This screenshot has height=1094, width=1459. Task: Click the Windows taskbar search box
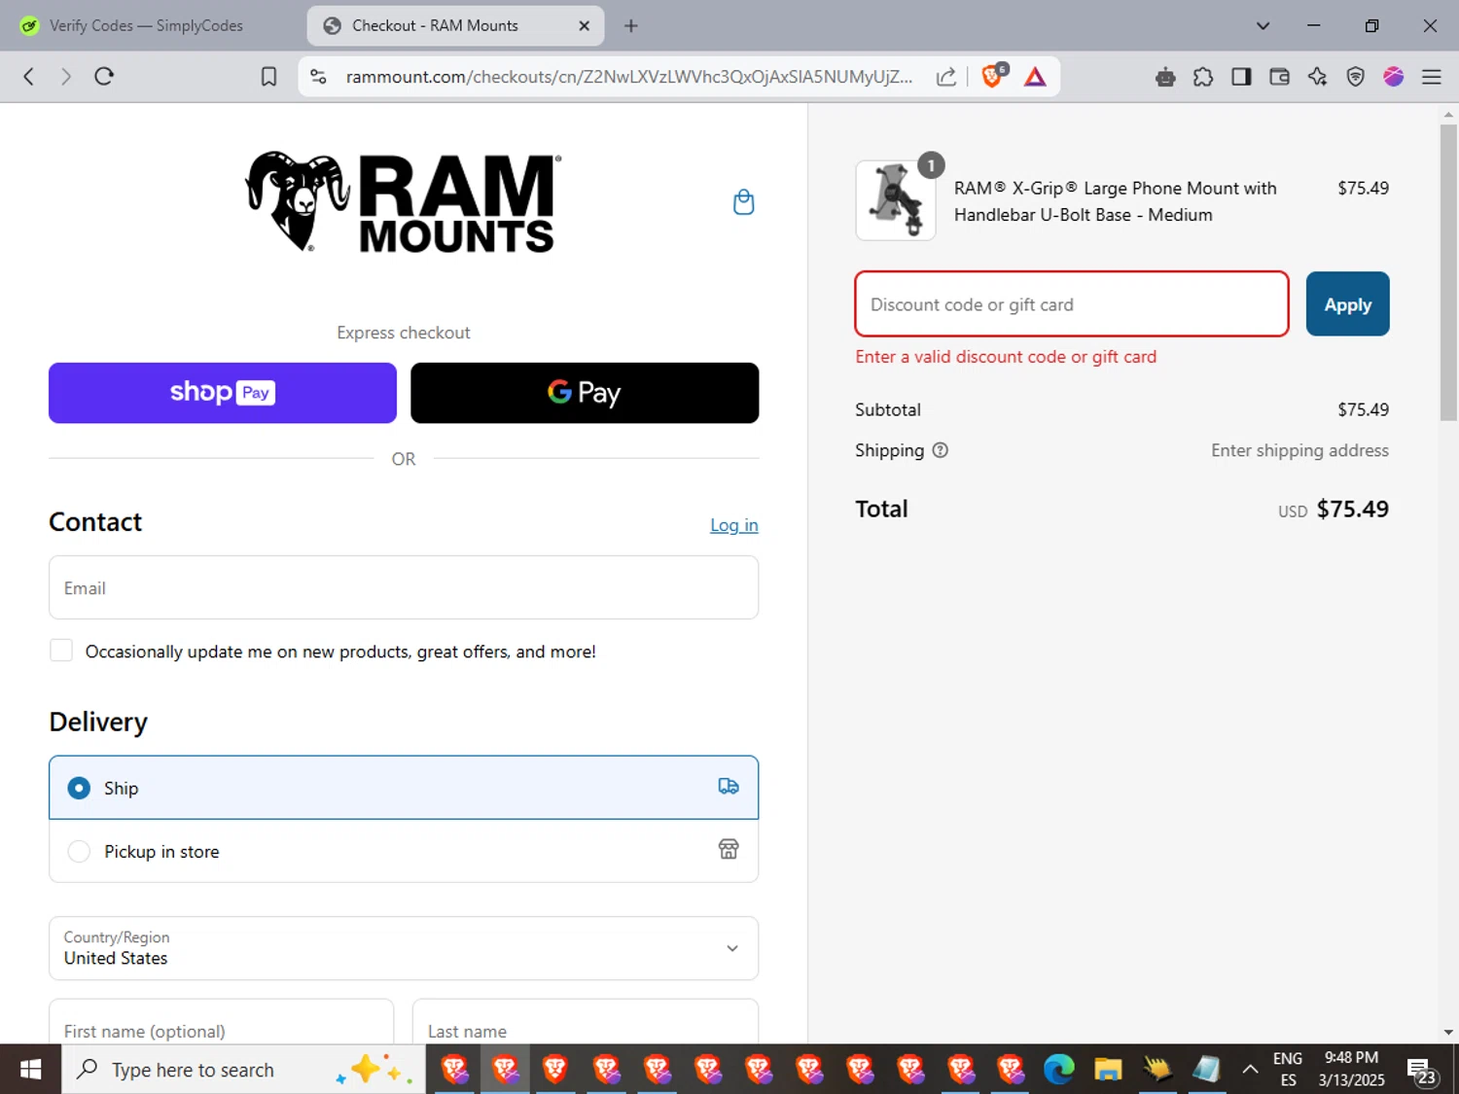(243, 1070)
